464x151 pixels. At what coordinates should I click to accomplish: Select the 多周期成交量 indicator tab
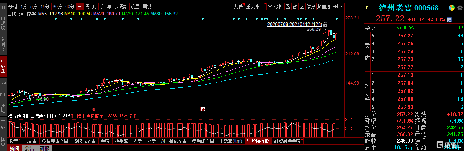[x=55, y=141]
